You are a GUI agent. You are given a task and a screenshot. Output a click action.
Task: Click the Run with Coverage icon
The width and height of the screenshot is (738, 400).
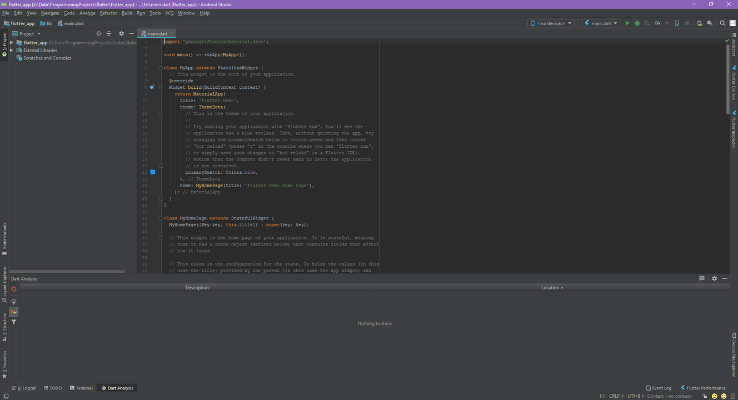click(647, 23)
